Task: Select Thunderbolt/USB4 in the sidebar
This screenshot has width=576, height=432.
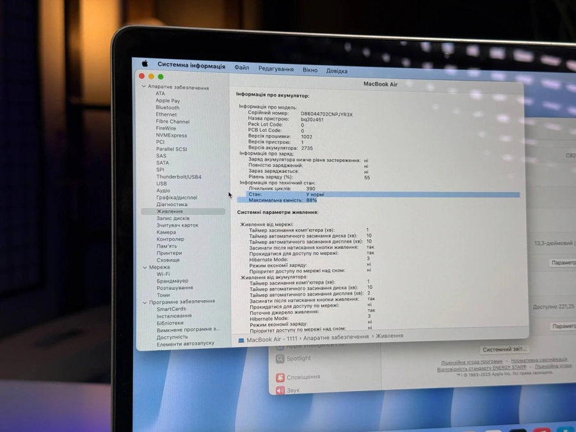Action: click(179, 177)
